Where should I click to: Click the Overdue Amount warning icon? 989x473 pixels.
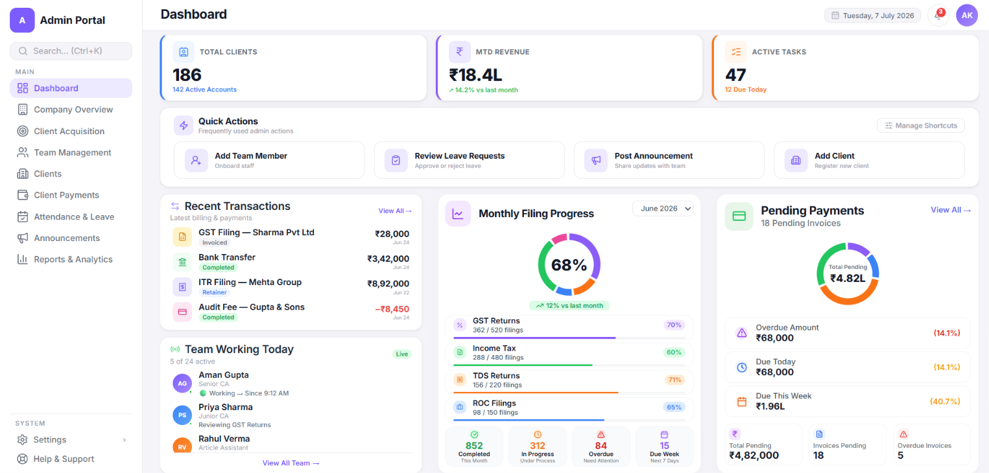click(x=742, y=333)
